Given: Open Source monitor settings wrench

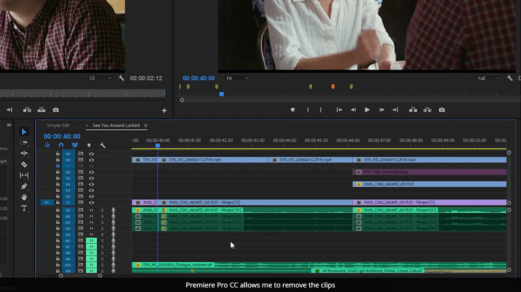Looking at the screenshot, I should [x=121, y=78].
